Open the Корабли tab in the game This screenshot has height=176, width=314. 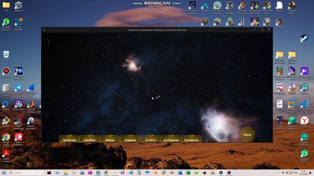click(x=89, y=139)
